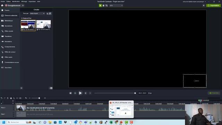Open the Comportements panel
Image resolution: width=222 pixels, height=125 pixels.
click(x=10, y=47)
